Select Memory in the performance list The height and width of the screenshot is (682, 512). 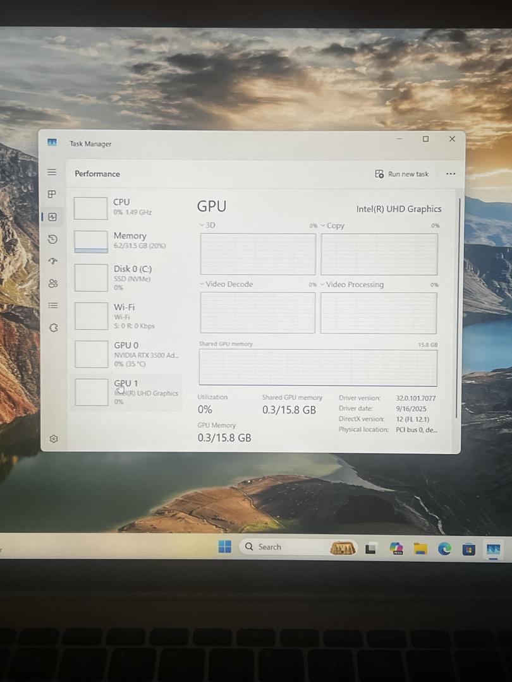(x=126, y=241)
